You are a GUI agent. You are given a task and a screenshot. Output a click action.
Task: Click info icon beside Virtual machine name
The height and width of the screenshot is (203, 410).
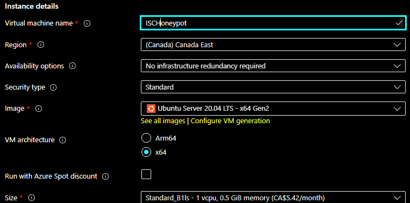coord(87,23)
